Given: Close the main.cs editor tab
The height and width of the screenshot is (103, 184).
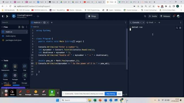Looking at the screenshot, I should (48, 22).
